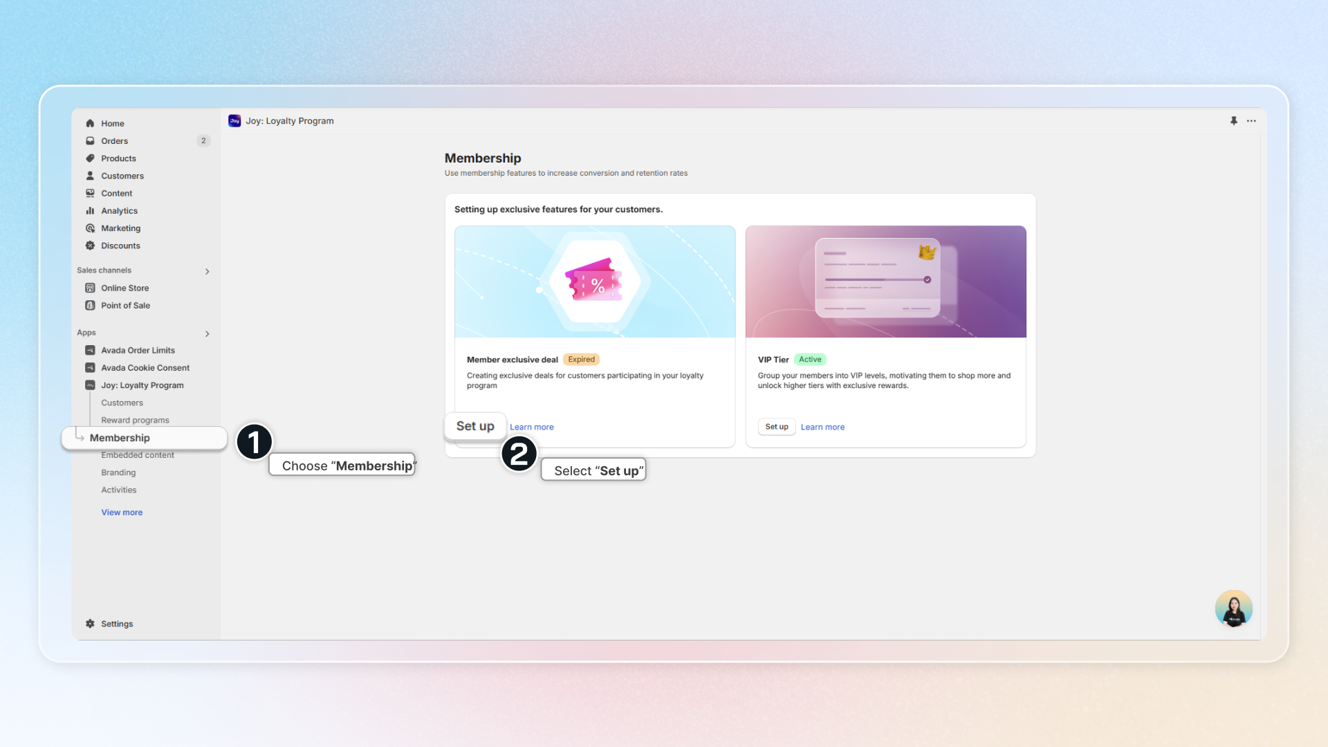This screenshot has height=747, width=1328.
Task: Open the three-dot more options menu
Action: [x=1251, y=121]
